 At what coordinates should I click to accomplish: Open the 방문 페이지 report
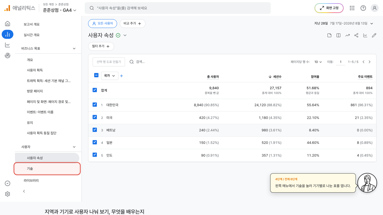(x=35, y=91)
